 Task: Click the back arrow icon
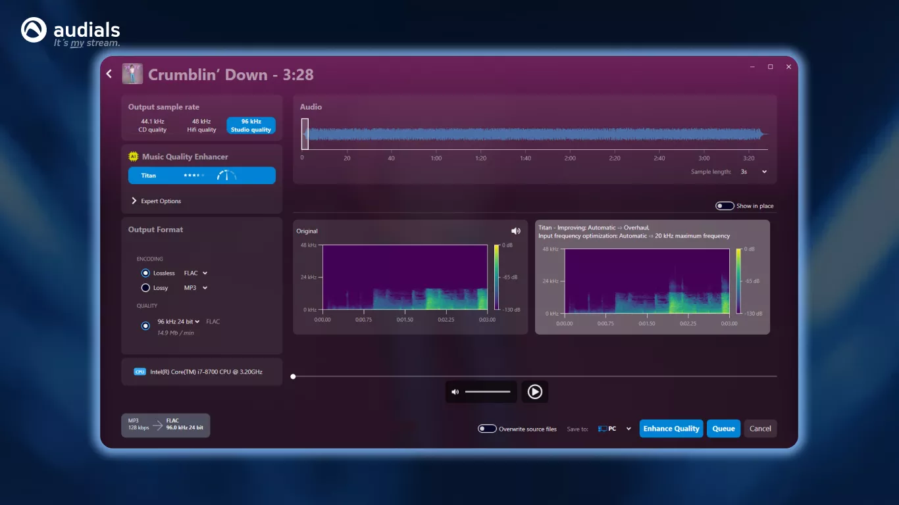pyautogui.click(x=109, y=74)
